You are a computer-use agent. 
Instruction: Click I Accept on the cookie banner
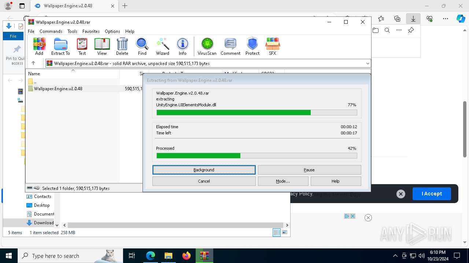point(432,194)
